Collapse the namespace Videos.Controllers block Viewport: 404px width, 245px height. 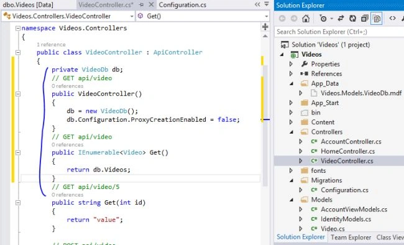coord(18,28)
